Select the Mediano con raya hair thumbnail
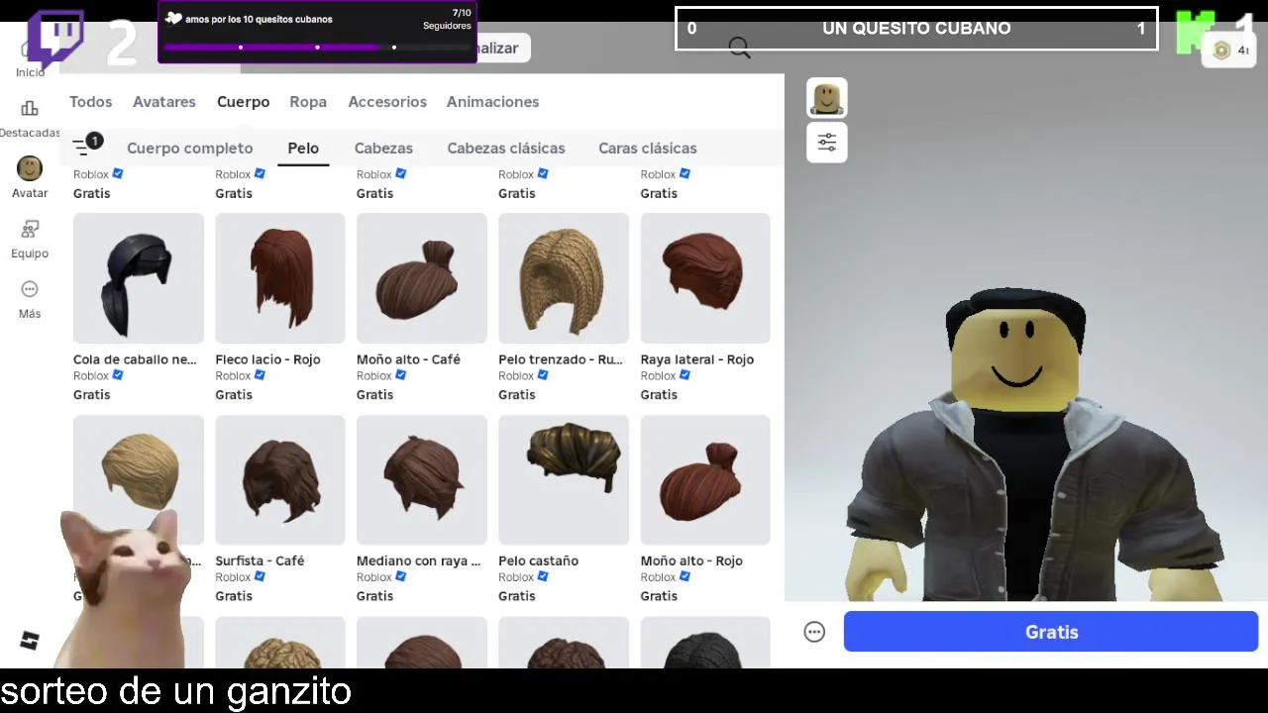Screen dimensions: 1268x713 (x=422, y=480)
